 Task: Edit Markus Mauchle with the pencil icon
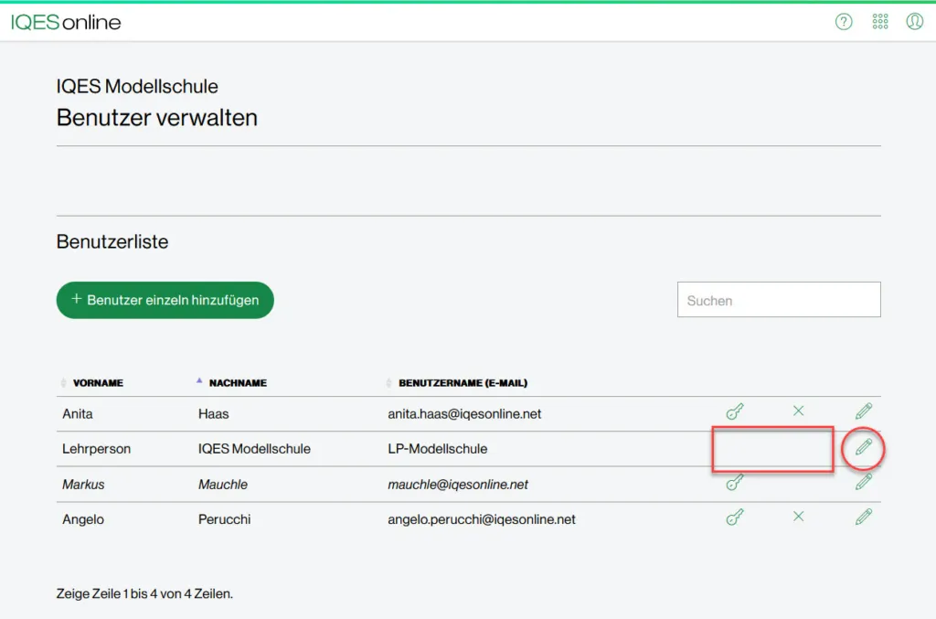pos(863,483)
